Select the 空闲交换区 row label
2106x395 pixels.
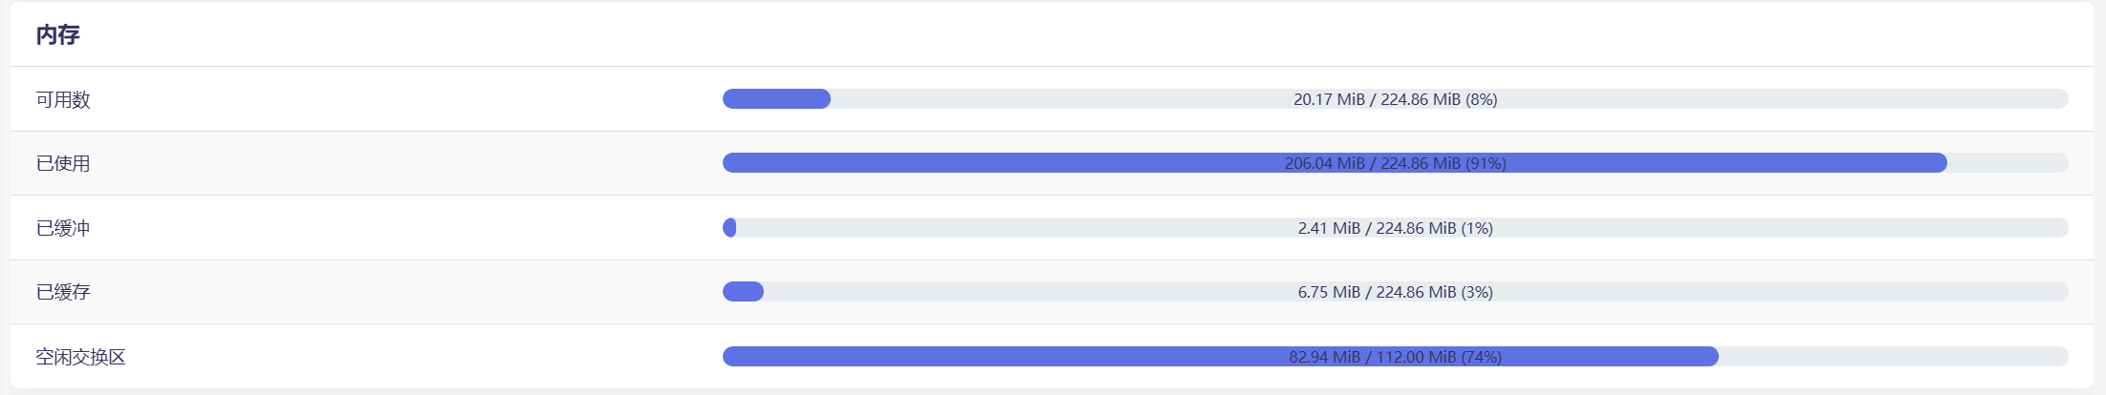pyautogui.click(x=80, y=357)
